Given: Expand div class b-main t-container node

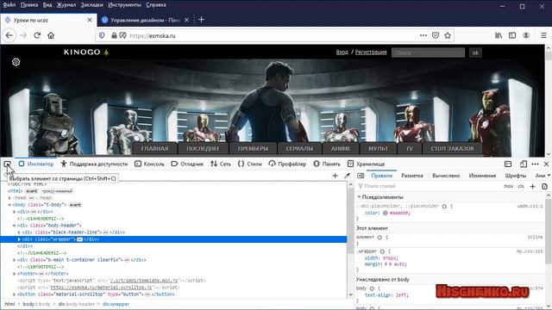Looking at the screenshot, I should tap(15, 260).
